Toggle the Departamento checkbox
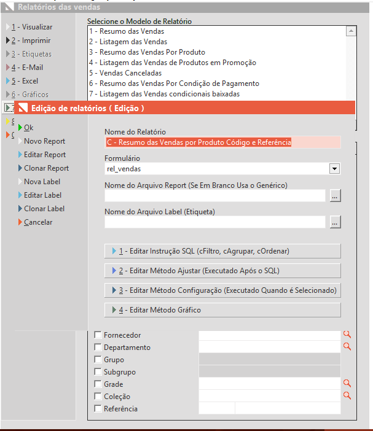Image resolution: width=373 pixels, height=431 pixels. (98, 347)
